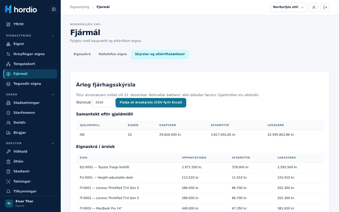The height and width of the screenshot is (212, 339).
Task: Open Viðhald wrench icon
Action: click(8, 152)
